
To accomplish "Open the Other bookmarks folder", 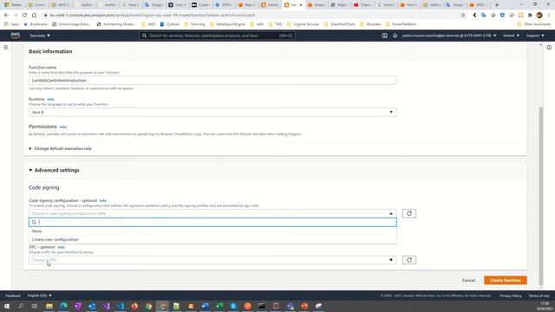I will pos(534,24).
